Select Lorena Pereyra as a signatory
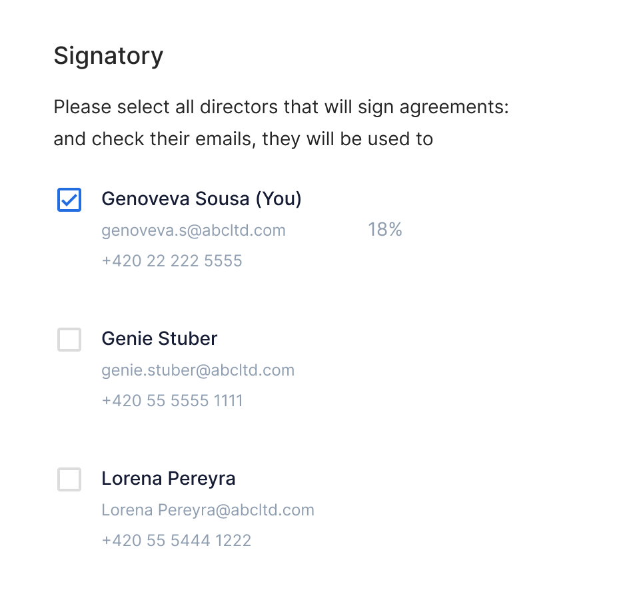Viewport: 617px width, 590px height. click(x=69, y=479)
